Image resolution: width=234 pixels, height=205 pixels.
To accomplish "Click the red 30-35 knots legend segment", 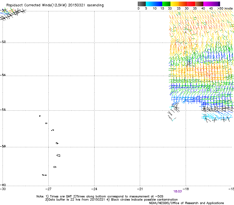I will [191, 4].
